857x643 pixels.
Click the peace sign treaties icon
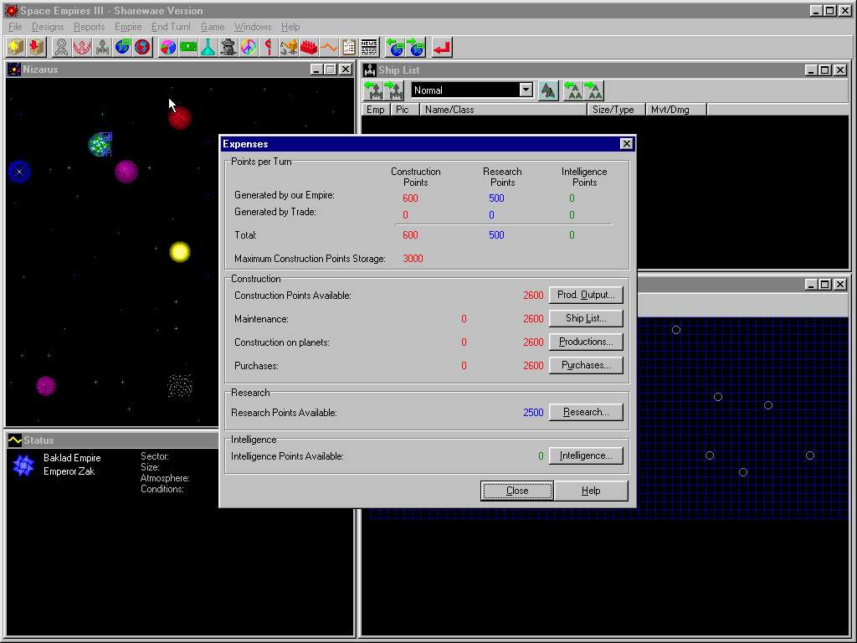(249, 47)
